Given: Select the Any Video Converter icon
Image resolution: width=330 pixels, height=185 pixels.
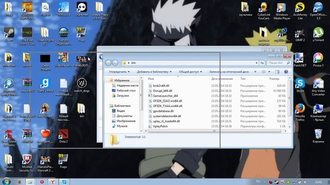Looking at the screenshot, I should point(318,87).
